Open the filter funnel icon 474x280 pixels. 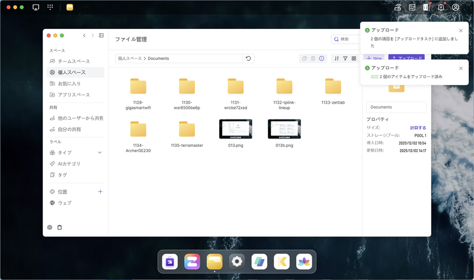345,59
